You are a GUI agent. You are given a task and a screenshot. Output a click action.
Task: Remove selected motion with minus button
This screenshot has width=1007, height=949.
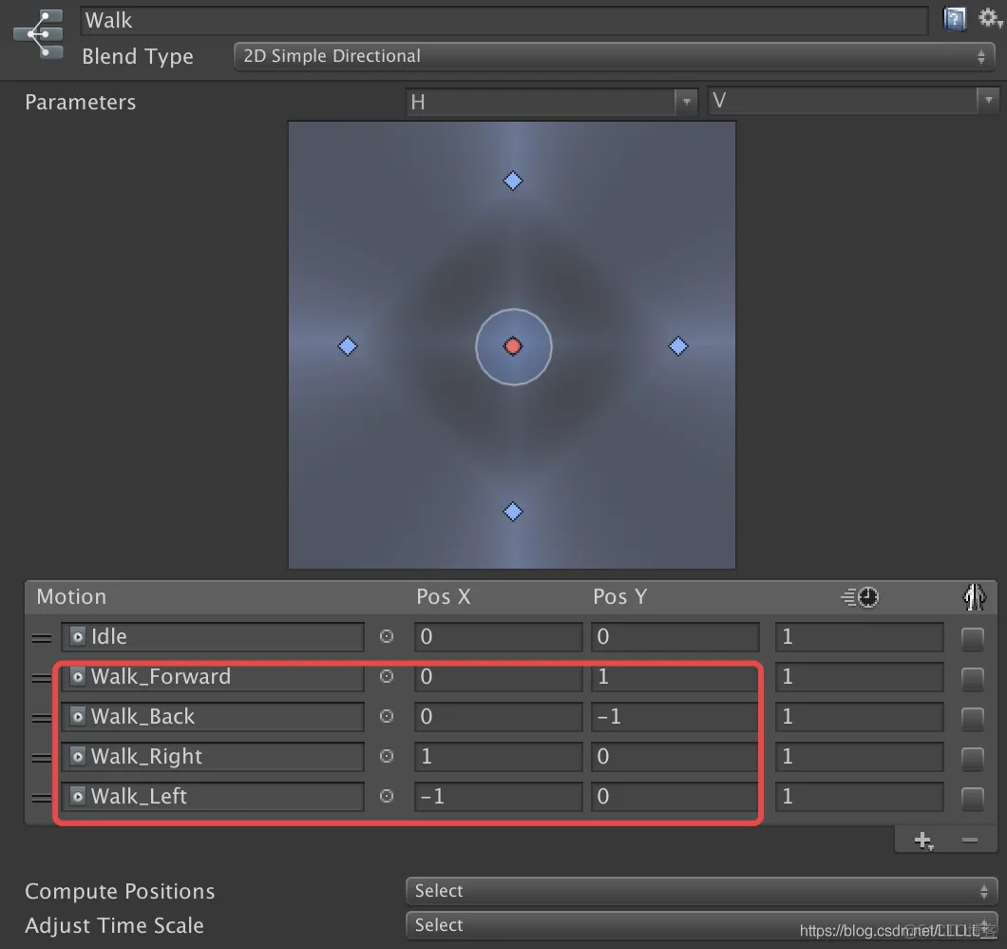970,840
